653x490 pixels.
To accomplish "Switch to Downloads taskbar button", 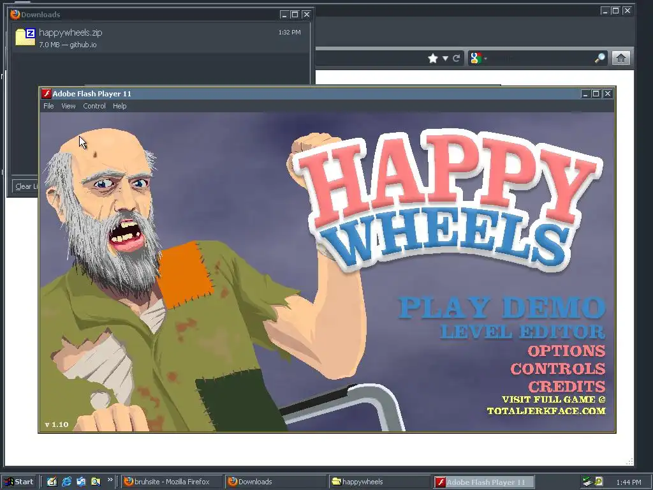I will tap(275, 482).
